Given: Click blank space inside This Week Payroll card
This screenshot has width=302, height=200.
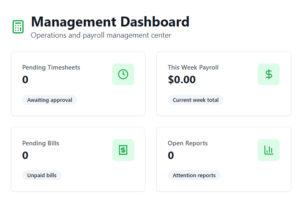Looking at the screenshot, I should [x=249, y=101].
